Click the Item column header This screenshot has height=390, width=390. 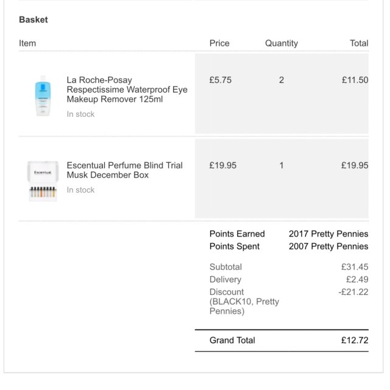pos(27,43)
